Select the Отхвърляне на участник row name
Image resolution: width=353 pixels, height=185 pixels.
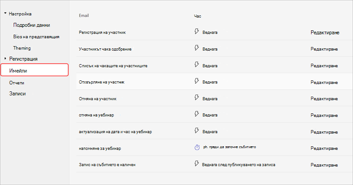[101, 82]
